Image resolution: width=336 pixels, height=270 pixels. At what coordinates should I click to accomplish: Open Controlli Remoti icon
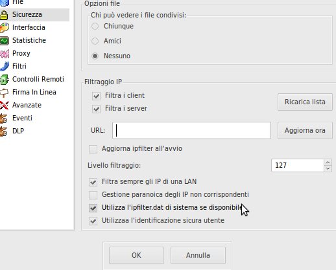4,80
